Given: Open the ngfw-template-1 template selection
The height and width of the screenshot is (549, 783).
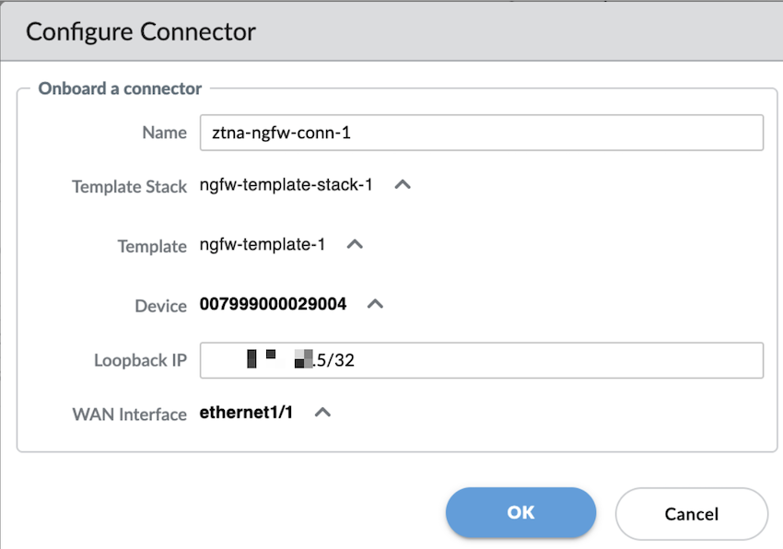Looking at the screenshot, I should [263, 246].
